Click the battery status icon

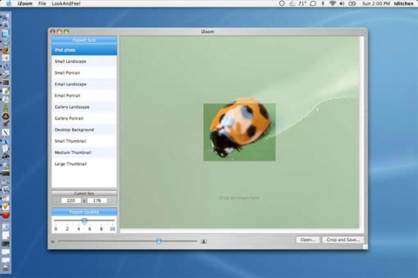click(352, 3)
